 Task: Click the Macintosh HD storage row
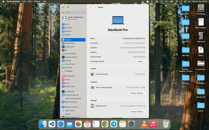(x=118, y=106)
